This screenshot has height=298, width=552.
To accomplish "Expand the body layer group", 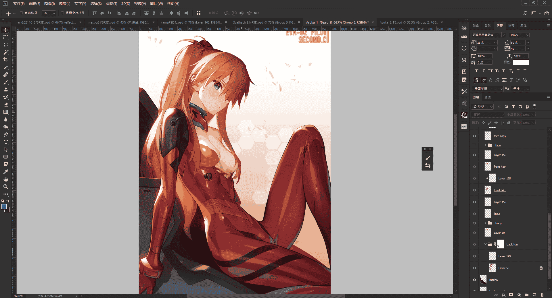I will pos(485,223).
